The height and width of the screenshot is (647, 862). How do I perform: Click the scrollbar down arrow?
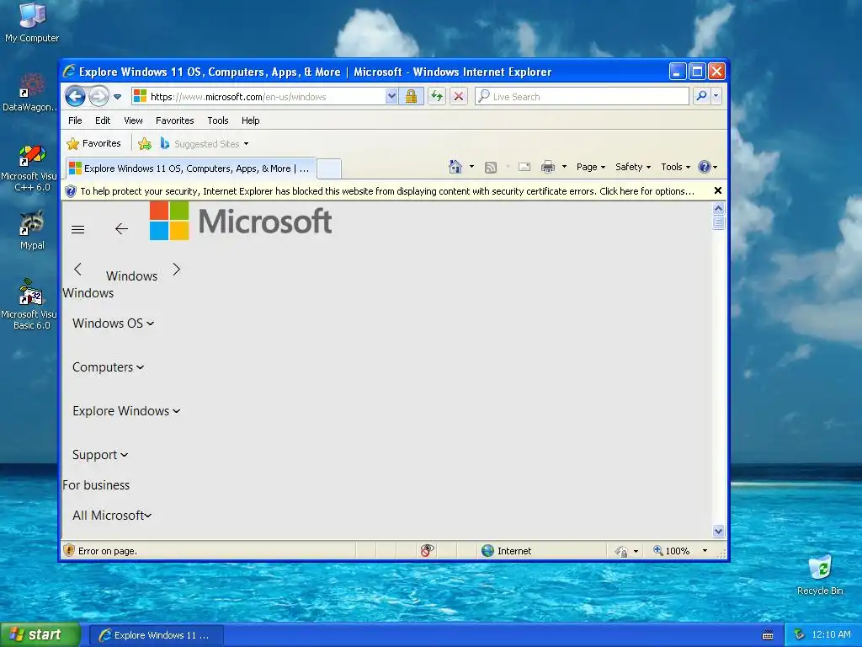click(x=718, y=531)
